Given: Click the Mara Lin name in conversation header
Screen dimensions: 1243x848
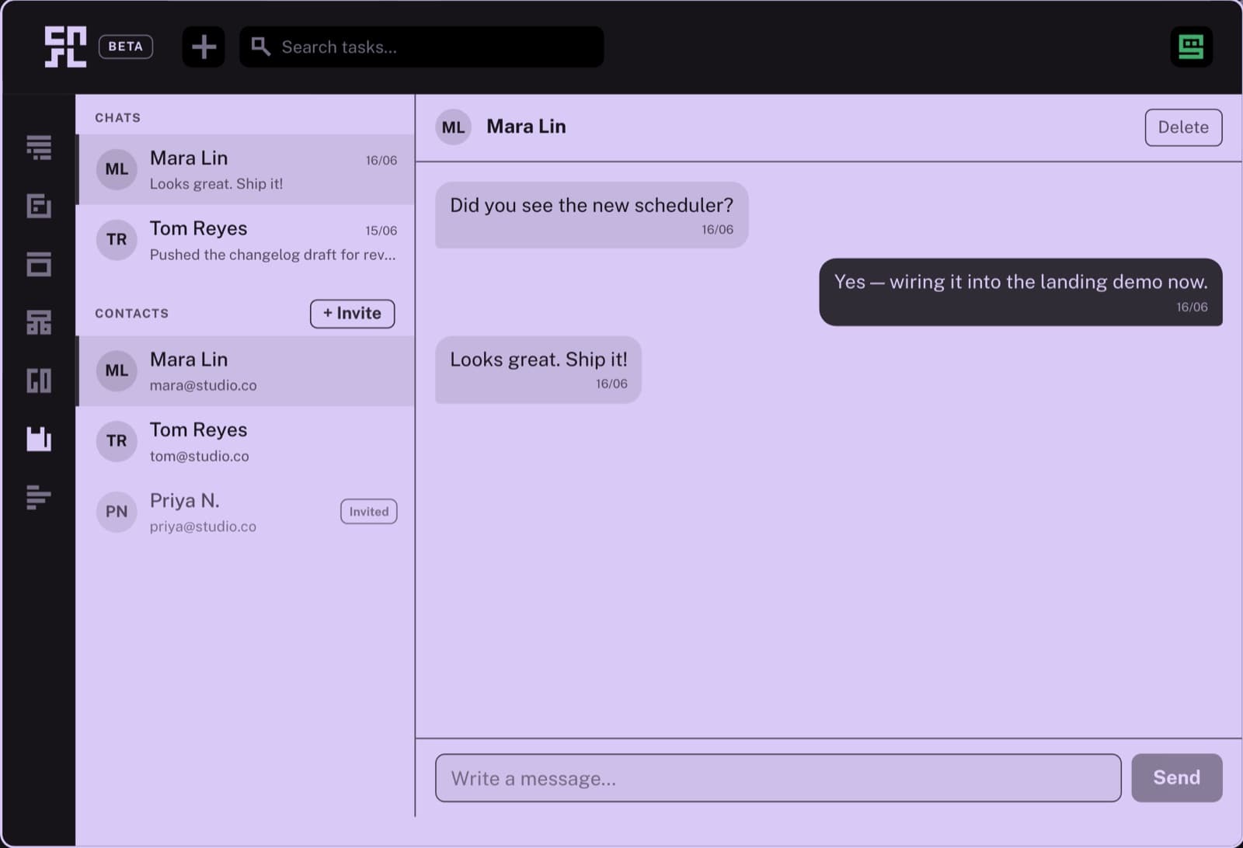Looking at the screenshot, I should (x=527, y=127).
